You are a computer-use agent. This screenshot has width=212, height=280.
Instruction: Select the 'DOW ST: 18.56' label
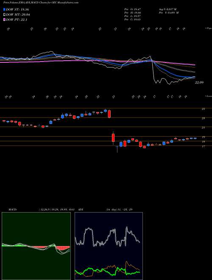click(x=17, y=9)
